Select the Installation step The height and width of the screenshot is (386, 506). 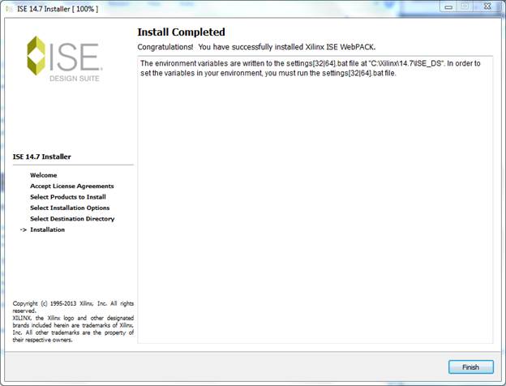coord(47,229)
